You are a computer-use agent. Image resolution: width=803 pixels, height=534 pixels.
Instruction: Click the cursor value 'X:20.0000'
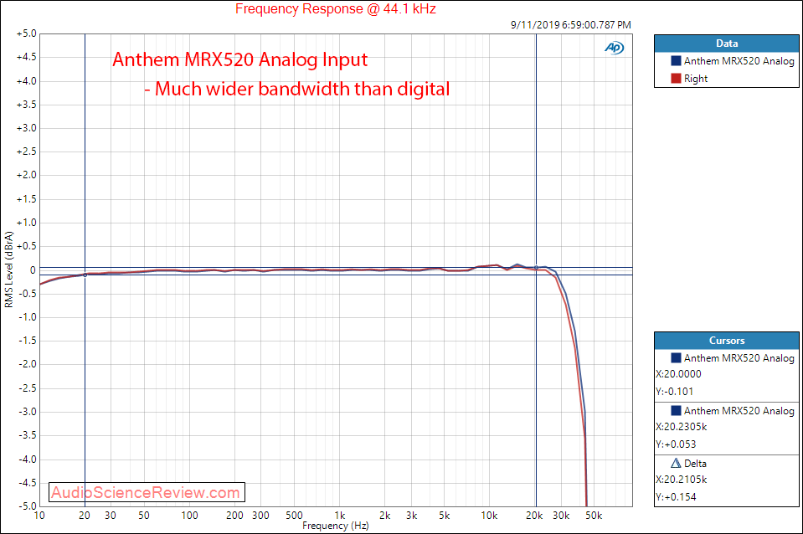[x=678, y=374]
